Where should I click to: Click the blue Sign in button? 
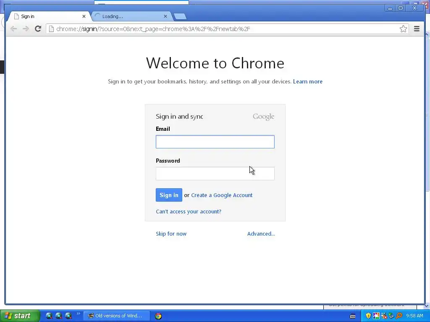pyautogui.click(x=169, y=195)
